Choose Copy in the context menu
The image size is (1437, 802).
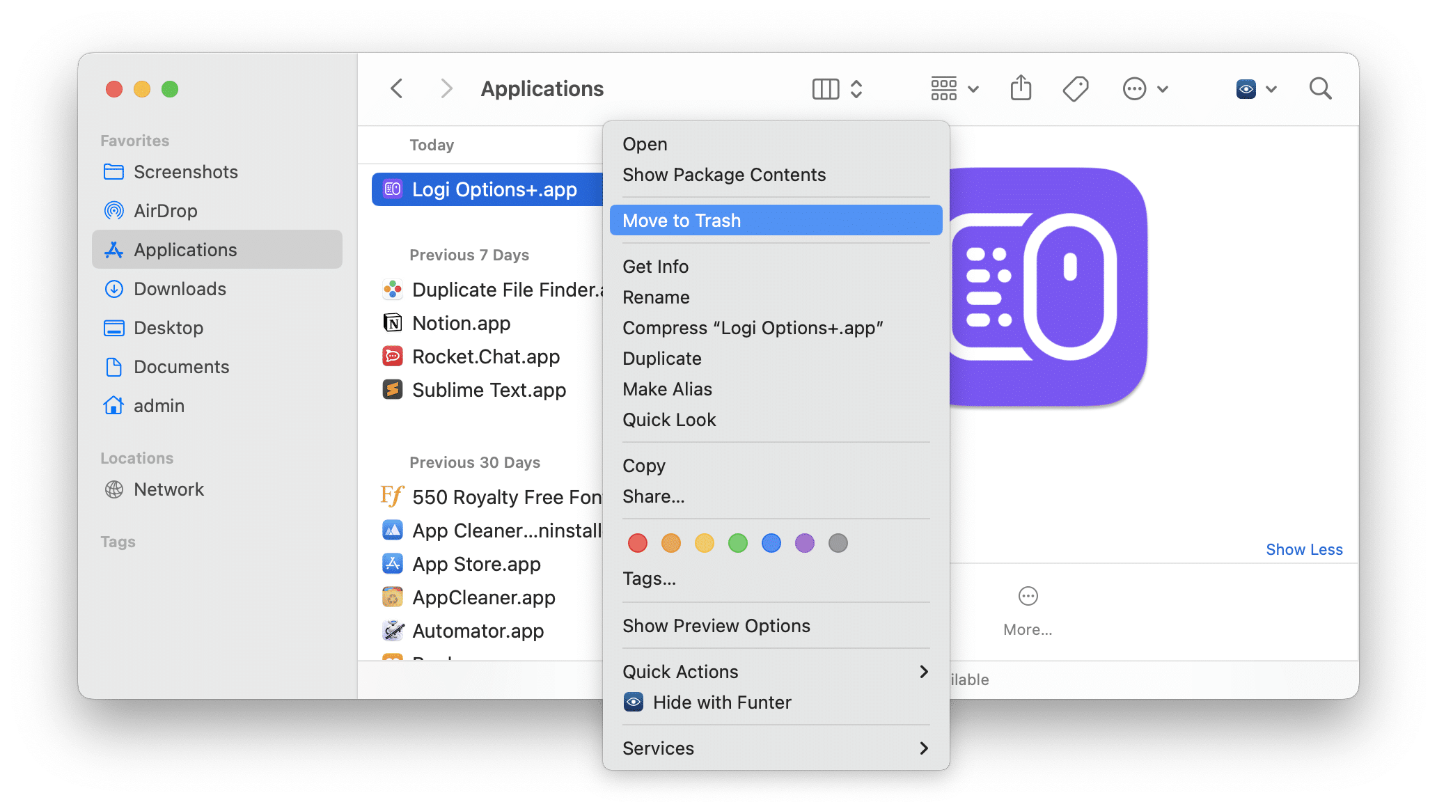[x=776, y=466]
